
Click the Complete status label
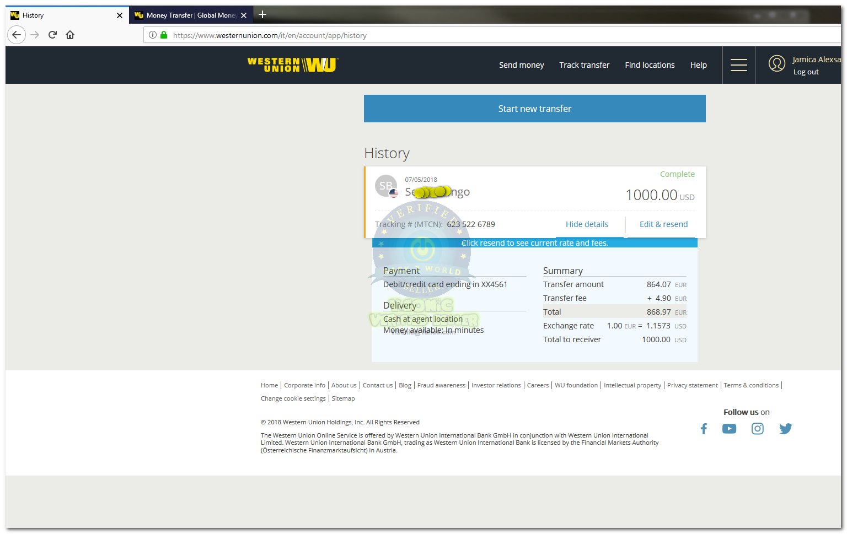tap(677, 174)
